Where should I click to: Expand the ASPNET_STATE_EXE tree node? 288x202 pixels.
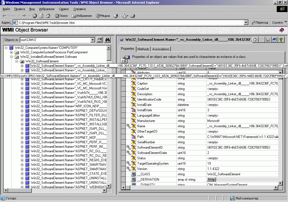[x=22, y=174]
